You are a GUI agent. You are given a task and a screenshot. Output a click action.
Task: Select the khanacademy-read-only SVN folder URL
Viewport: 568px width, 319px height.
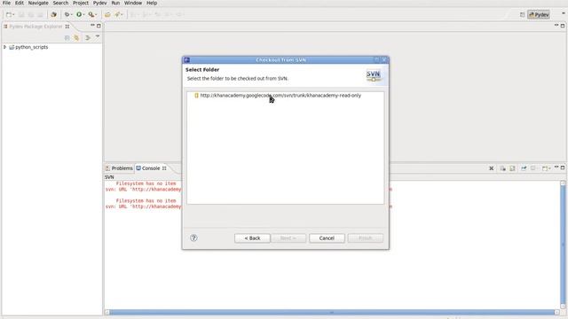[x=280, y=96]
